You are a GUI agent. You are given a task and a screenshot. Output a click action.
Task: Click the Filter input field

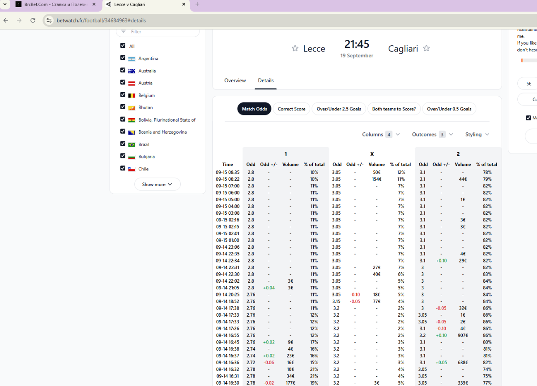click(161, 32)
